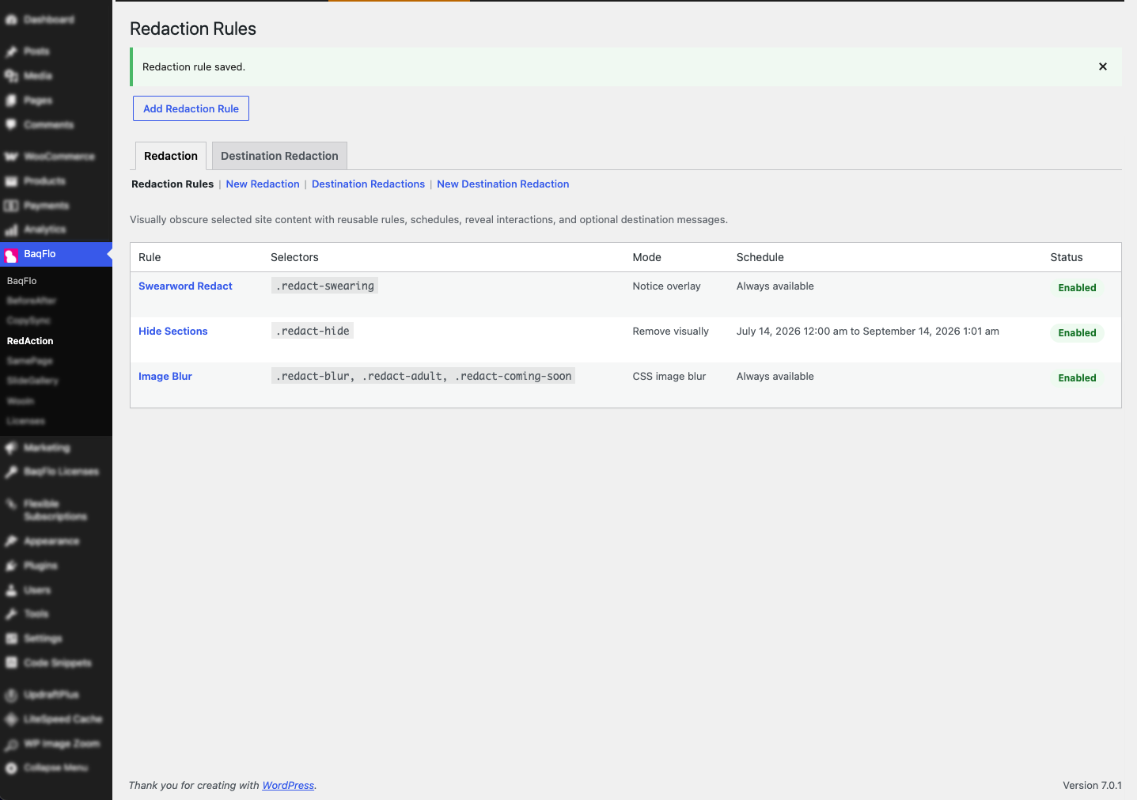Select the BaqFlo submenu item
Image resolution: width=1137 pixels, height=800 pixels.
pos(22,281)
